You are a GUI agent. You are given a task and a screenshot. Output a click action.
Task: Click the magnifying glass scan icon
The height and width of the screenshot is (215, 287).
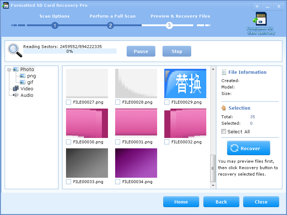(15, 50)
